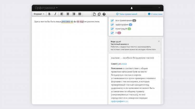Open the Типы примечаний tab
The height and width of the screenshot is (109, 195).
point(127,14)
